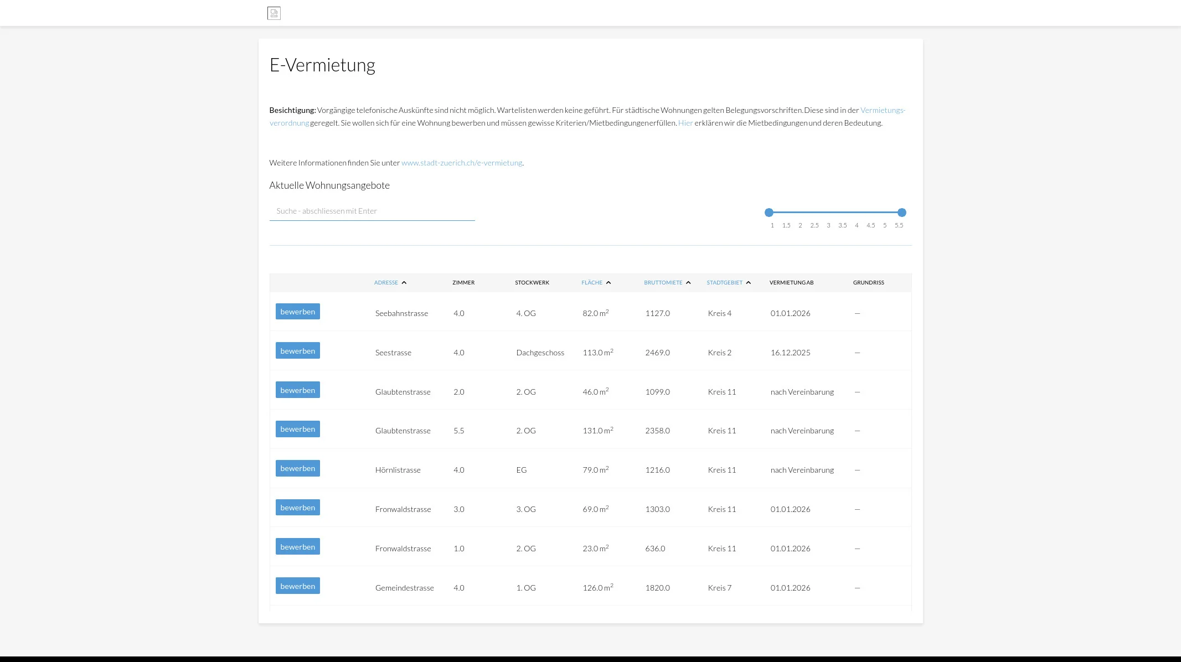Click the left slider handle at 1
This screenshot has width=1181, height=662.
pos(769,213)
